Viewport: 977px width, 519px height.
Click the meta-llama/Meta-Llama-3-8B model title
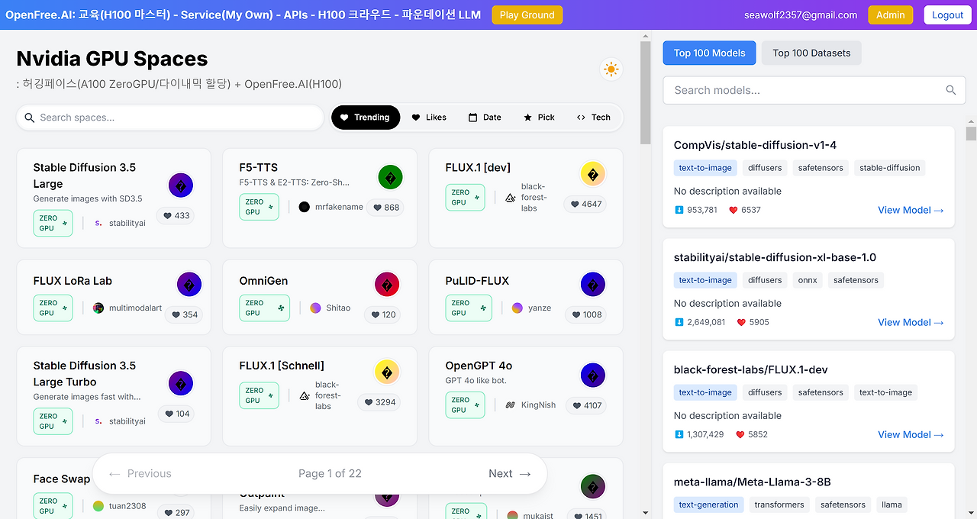[753, 482]
